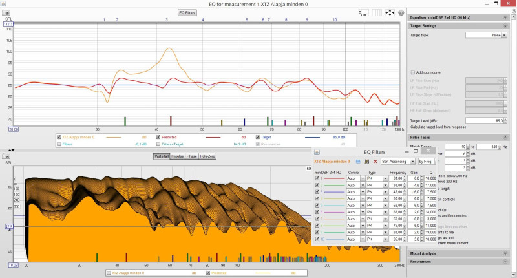Click the EQ Filters button above graph

coord(187,12)
